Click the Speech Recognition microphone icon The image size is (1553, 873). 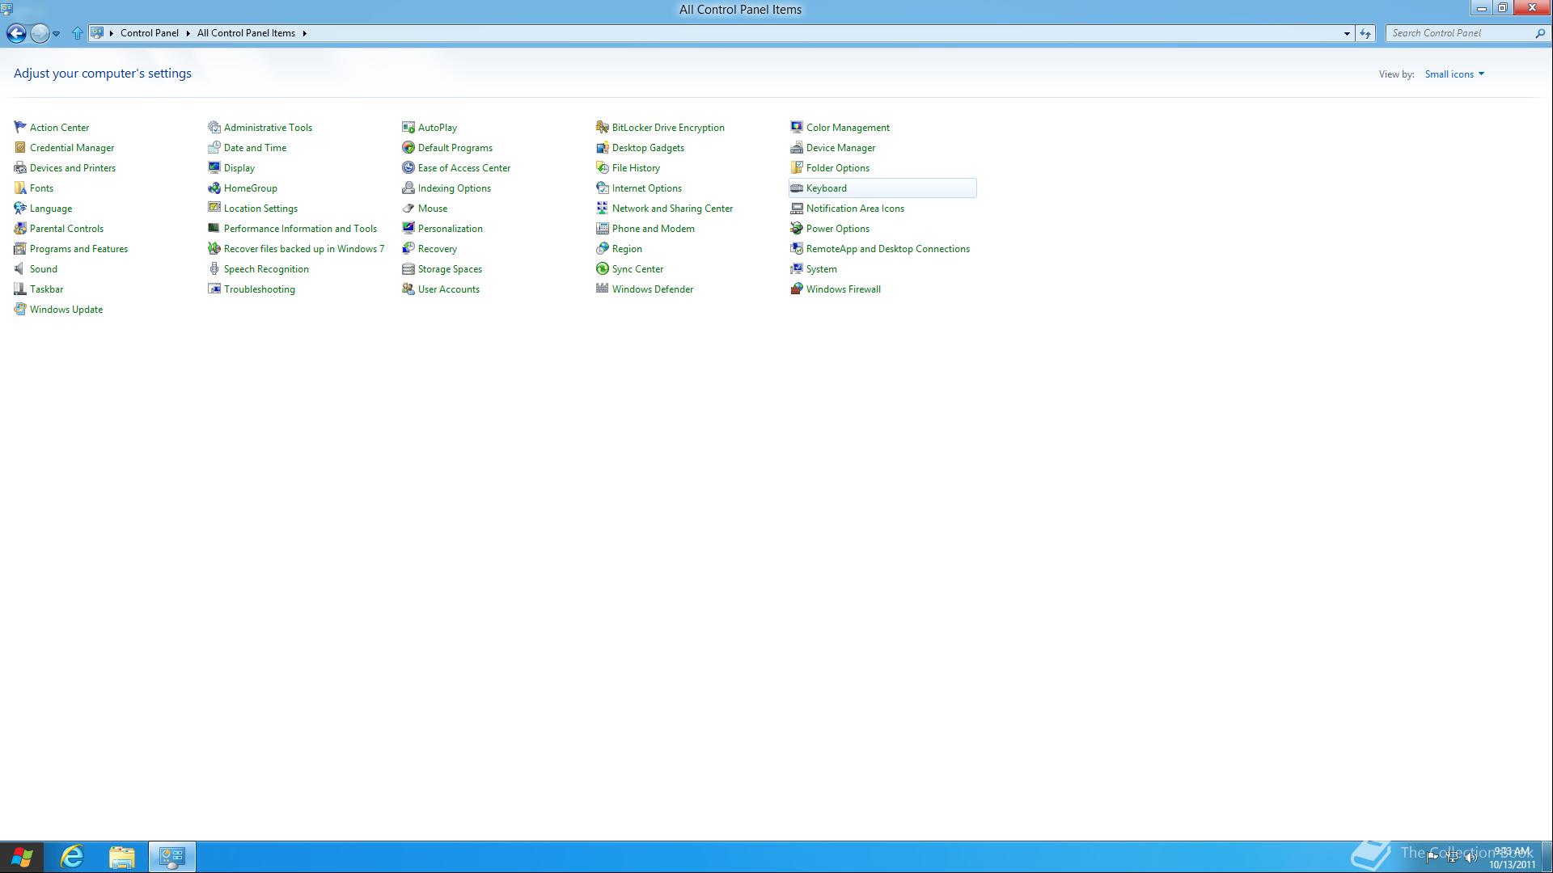point(214,268)
